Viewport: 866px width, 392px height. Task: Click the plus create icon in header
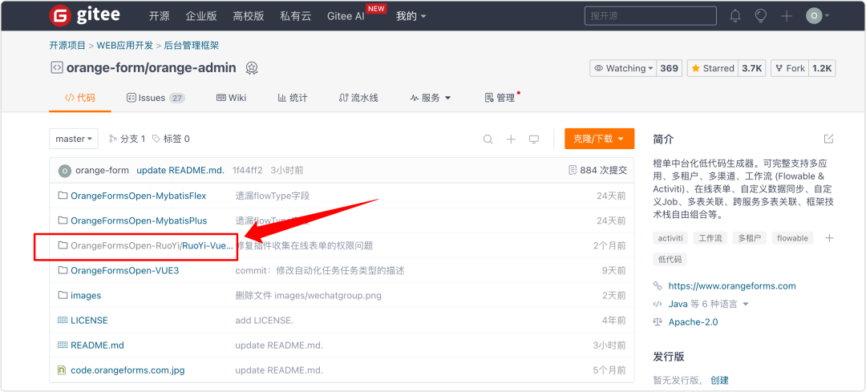pos(787,16)
